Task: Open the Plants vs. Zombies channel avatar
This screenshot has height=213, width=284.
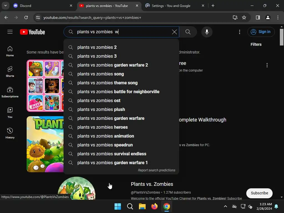Action: [77, 188]
